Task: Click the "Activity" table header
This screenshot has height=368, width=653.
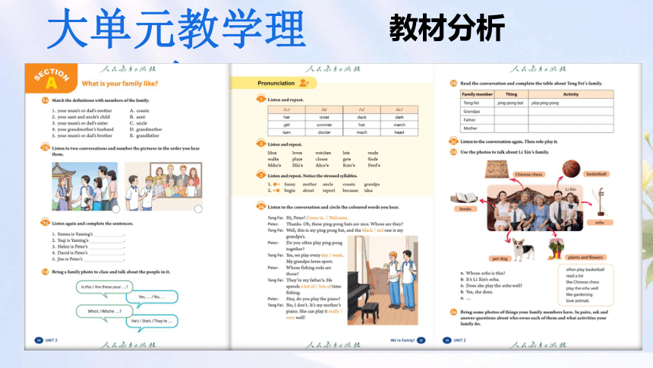Action: click(x=570, y=94)
